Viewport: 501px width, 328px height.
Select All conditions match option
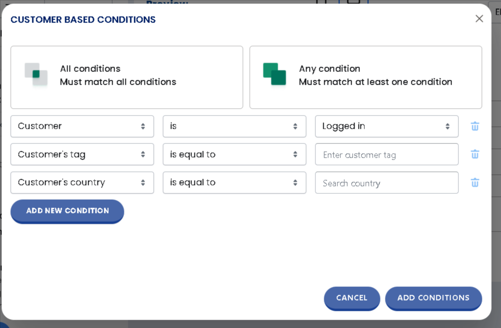(x=127, y=77)
